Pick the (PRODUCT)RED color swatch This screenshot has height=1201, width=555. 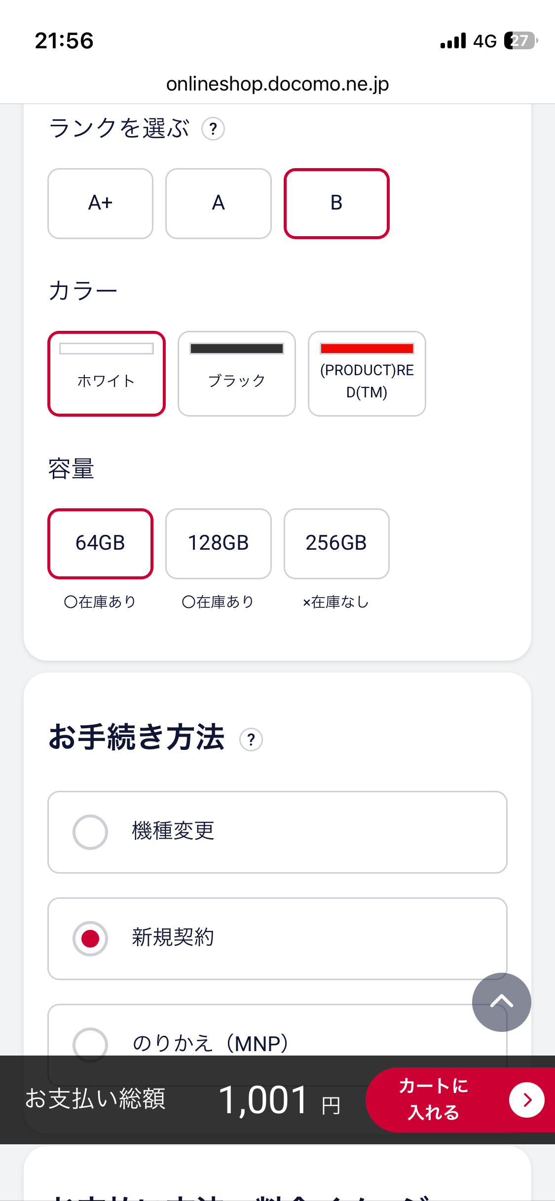point(367,373)
